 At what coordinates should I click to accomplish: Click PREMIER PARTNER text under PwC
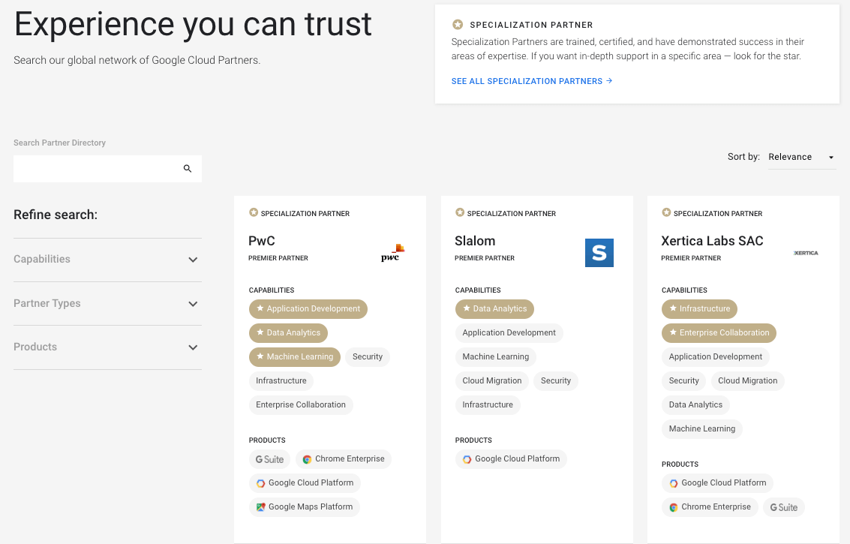[x=278, y=258]
